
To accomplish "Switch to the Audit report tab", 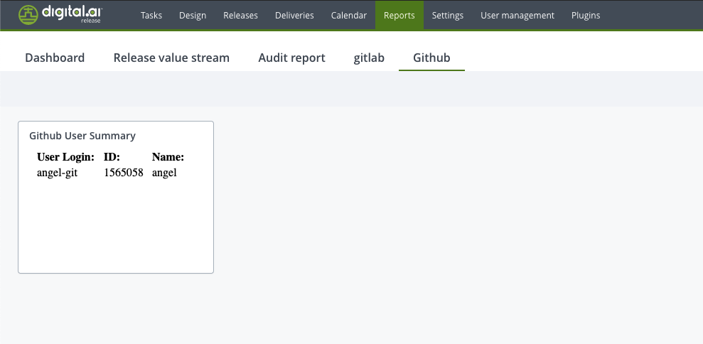I will (291, 58).
